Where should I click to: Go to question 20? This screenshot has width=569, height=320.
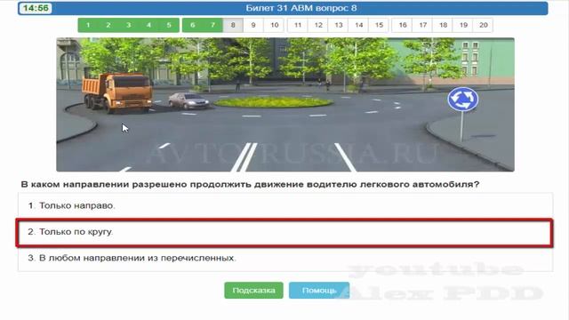pyautogui.click(x=484, y=25)
